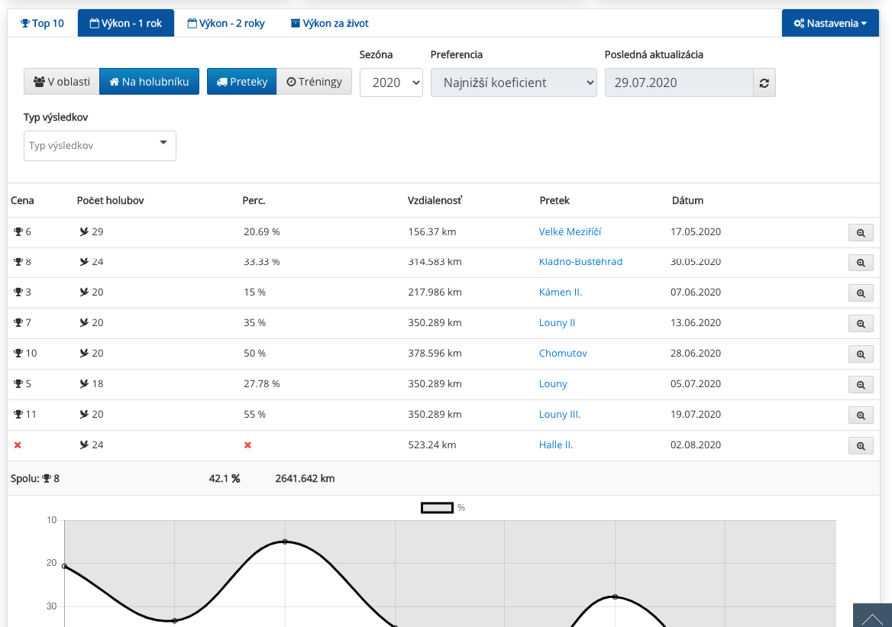Click the 20.69 % percentage cell
This screenshot has height=627, width=892.
click(262, 231)
